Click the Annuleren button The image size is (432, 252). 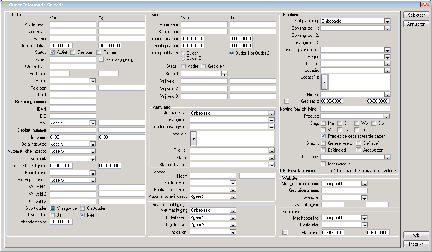pos(416,24)
